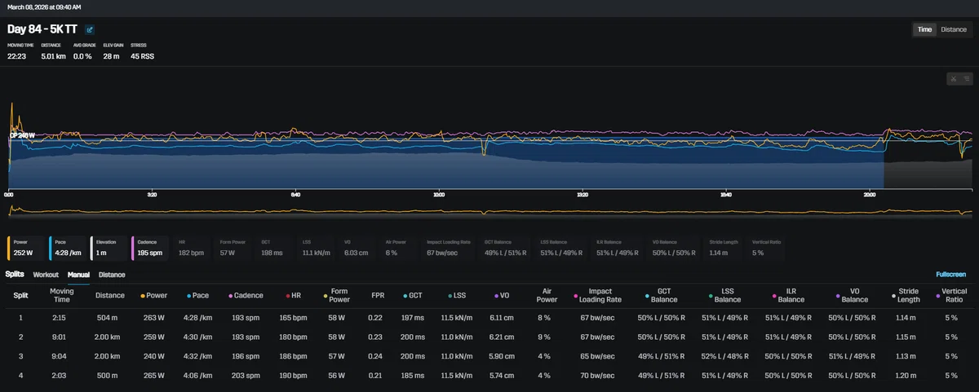Image resolution: width=979 pixels, height=392 pixels.
Task: Click the FPR column header
Action: point(379,295)
